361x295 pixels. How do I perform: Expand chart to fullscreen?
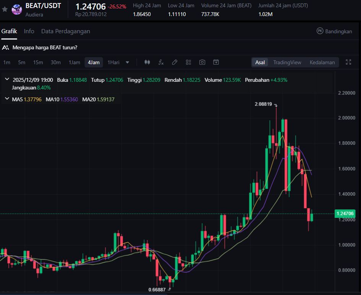348,62
